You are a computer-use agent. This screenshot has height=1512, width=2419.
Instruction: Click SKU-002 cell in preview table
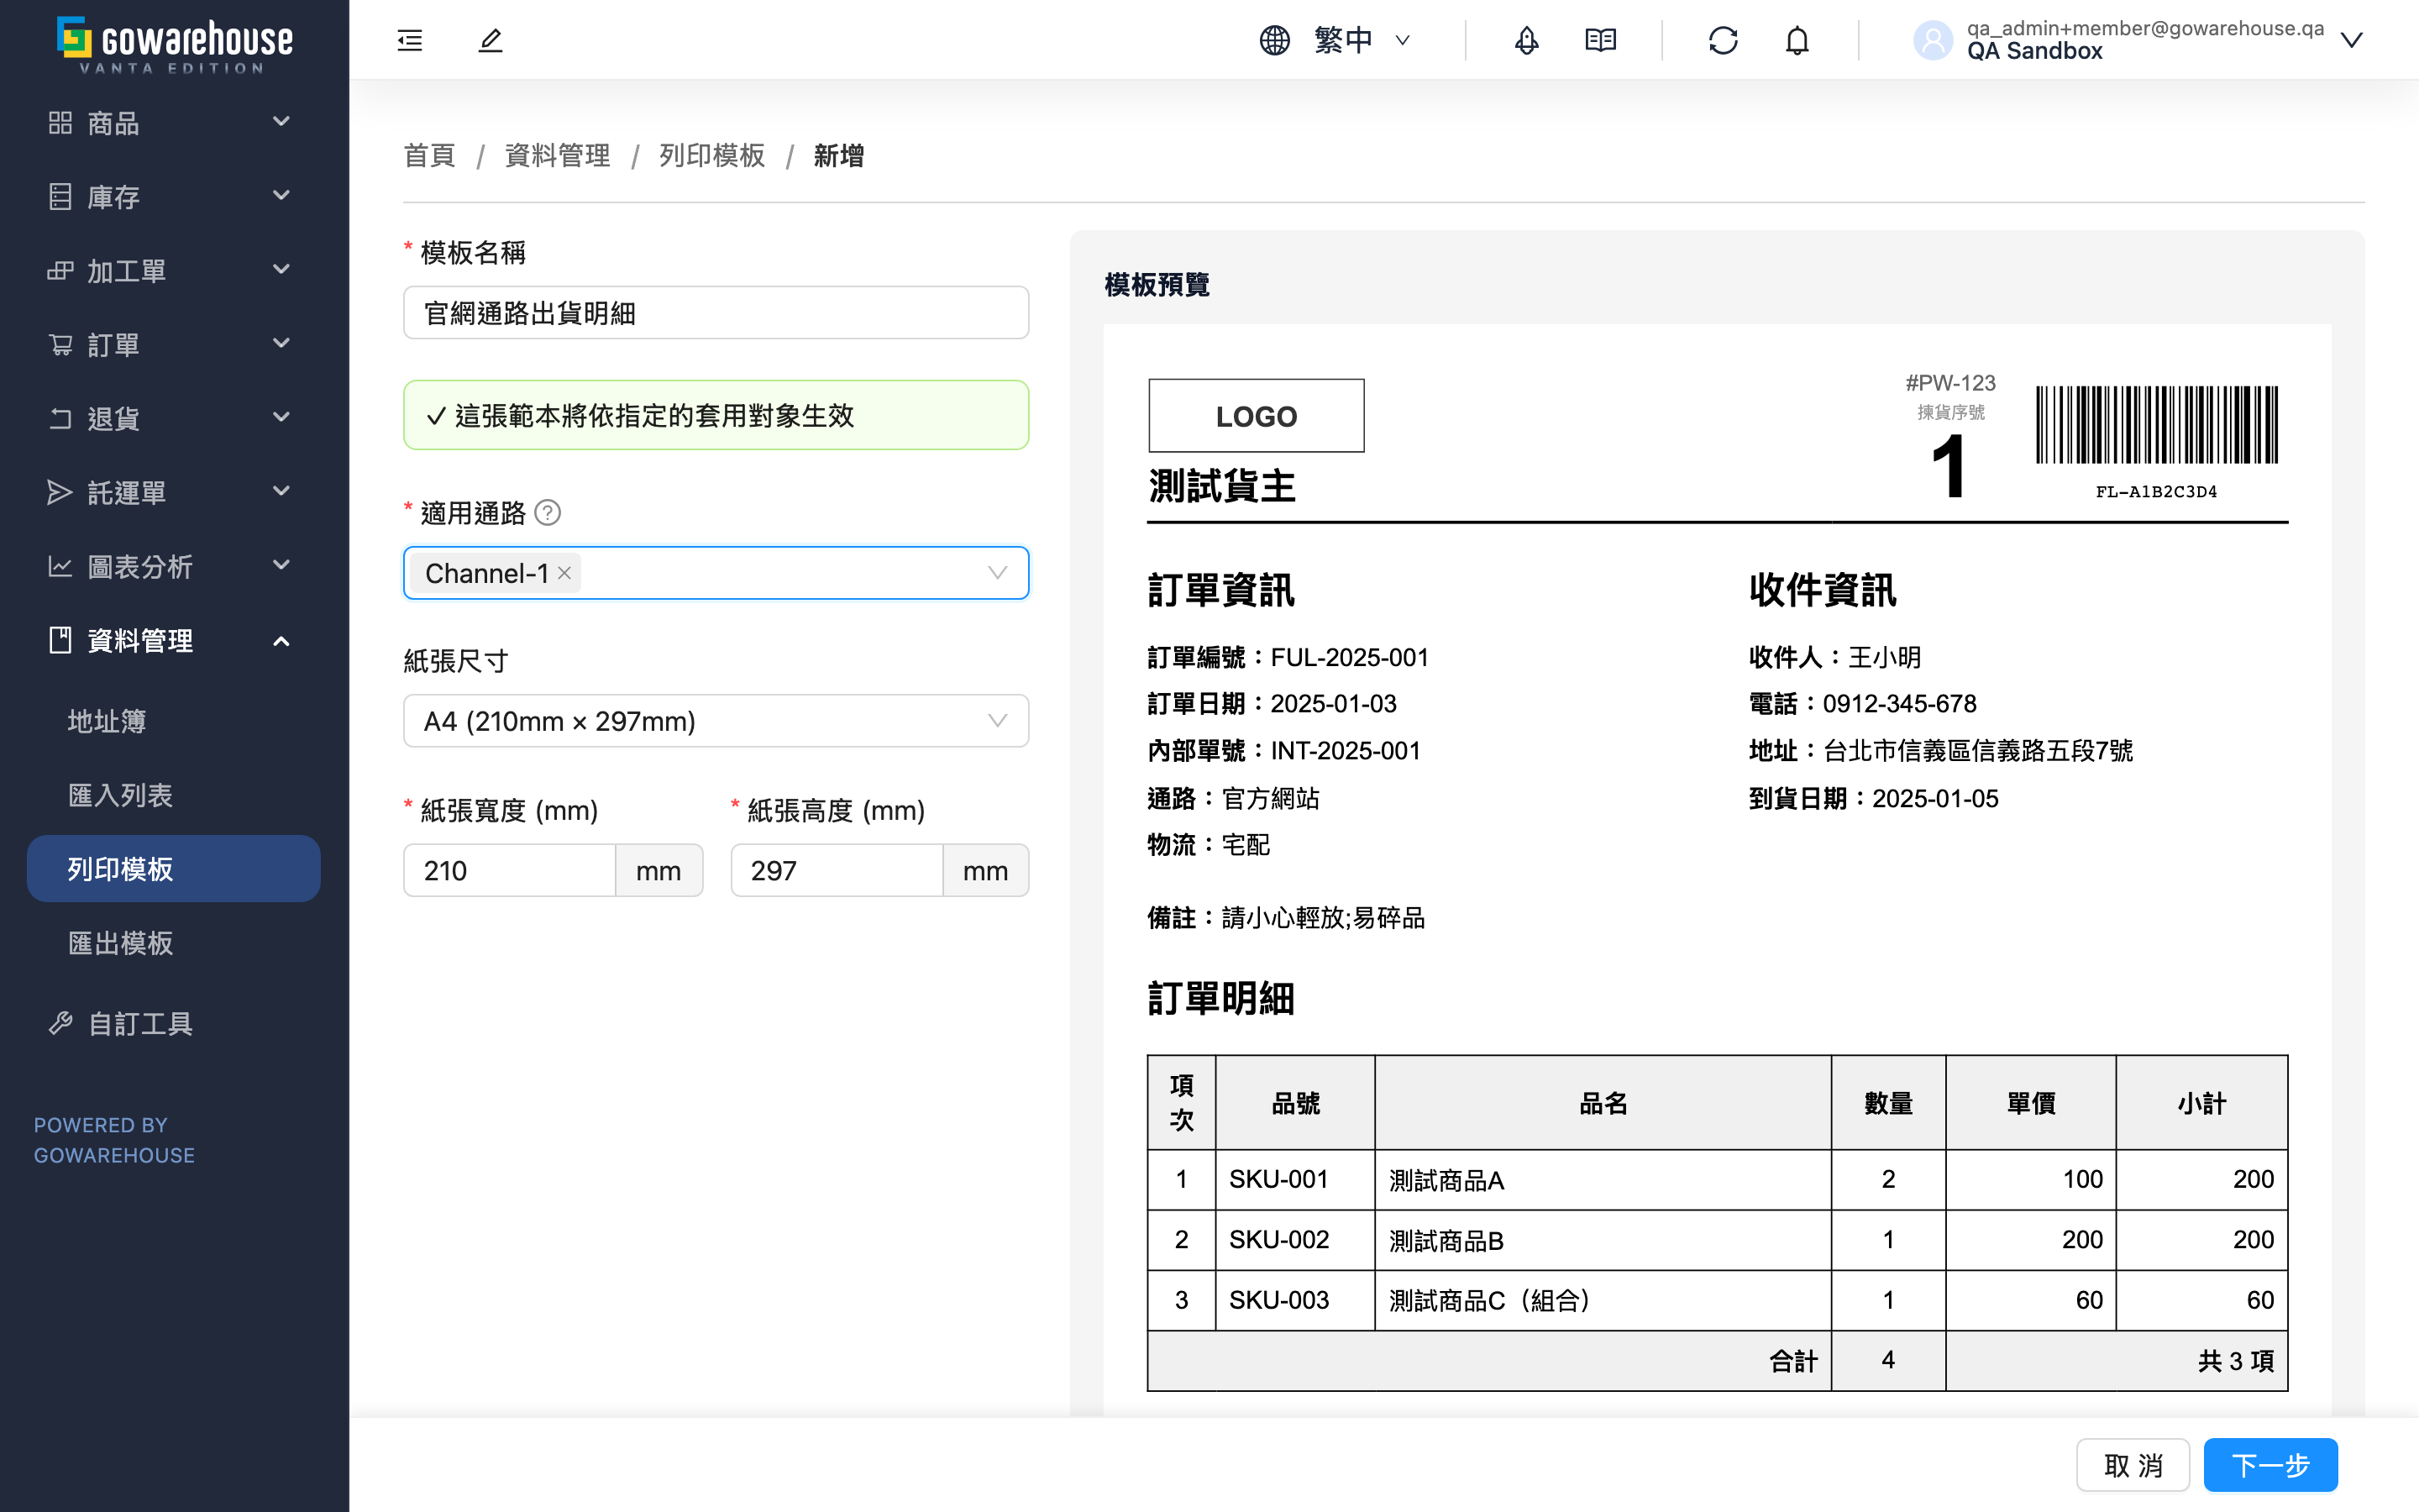coord(1294,1240)
